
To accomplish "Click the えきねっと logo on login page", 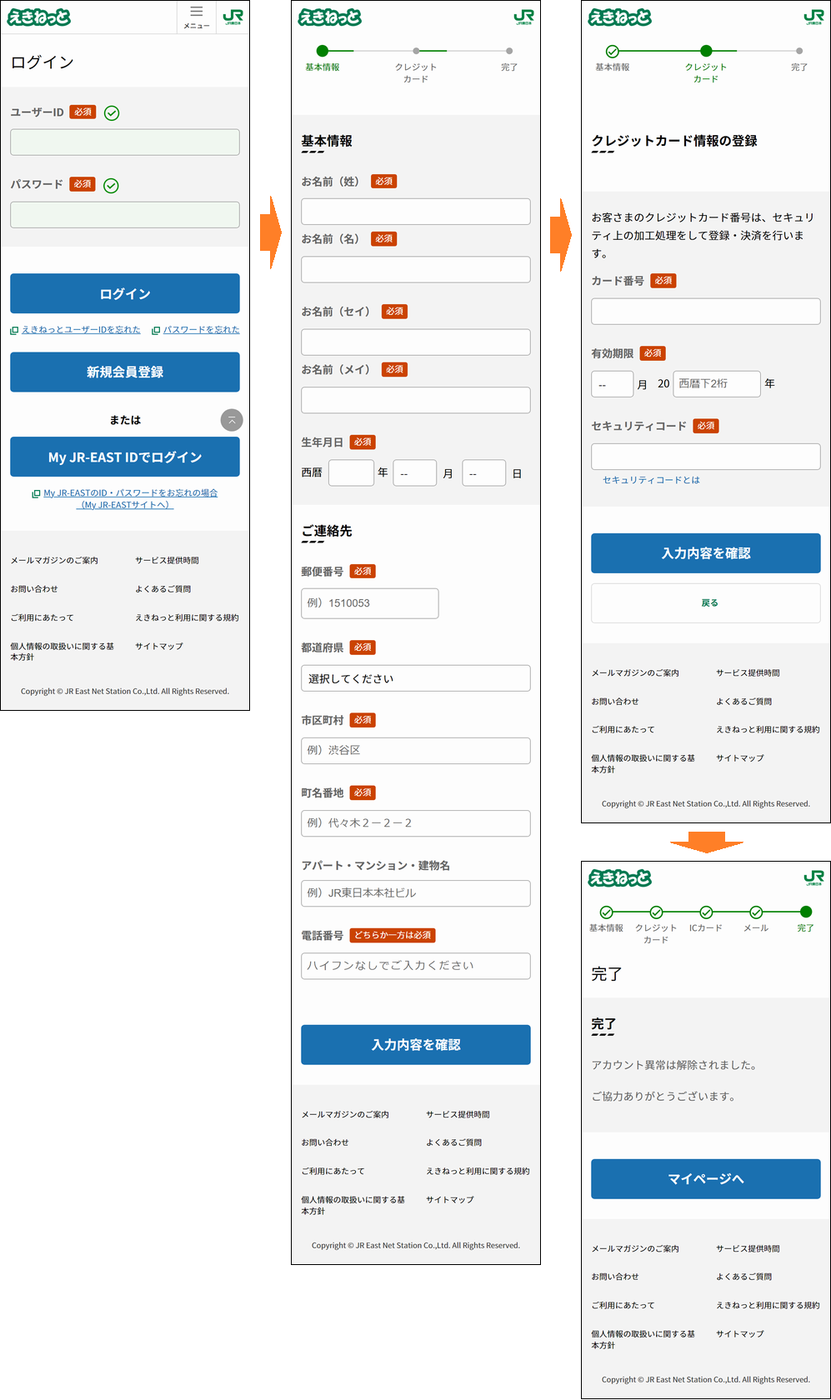I will [39, 17].
